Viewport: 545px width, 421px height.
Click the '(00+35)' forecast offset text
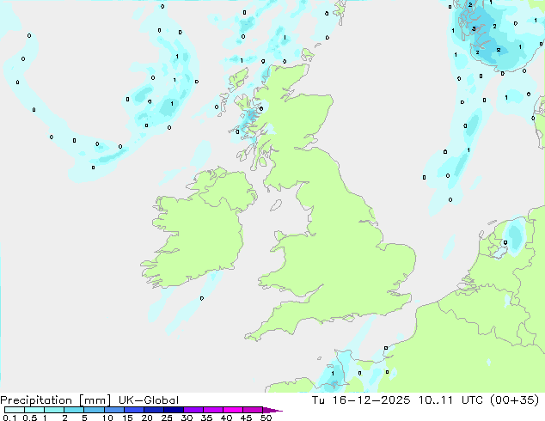tap(514, 400)
